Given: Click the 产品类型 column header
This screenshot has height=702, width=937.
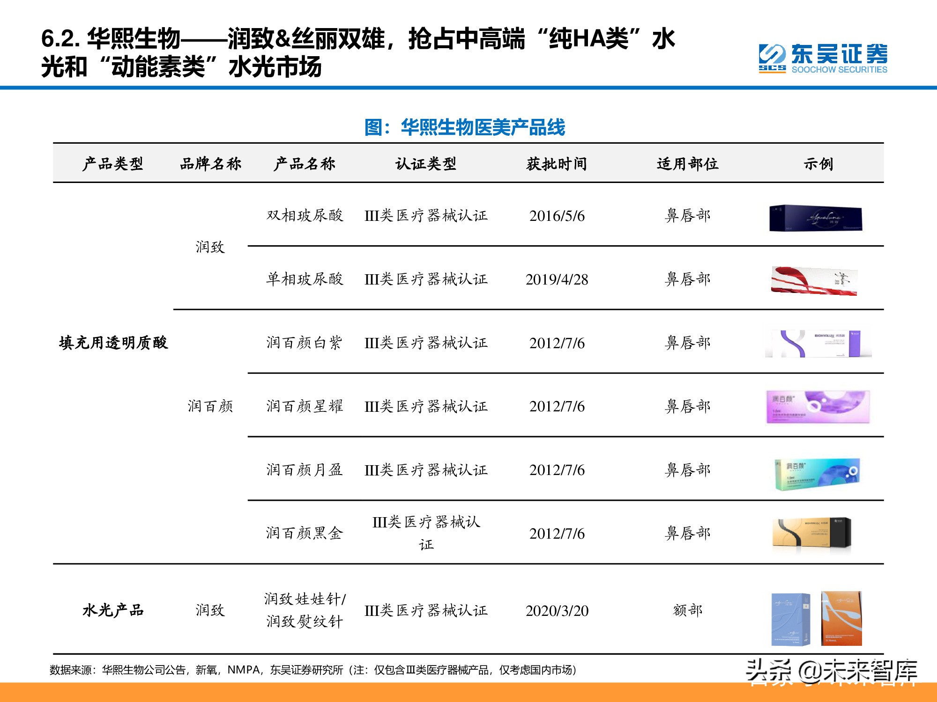Looking at the screenshot, I should pos(112,164).
